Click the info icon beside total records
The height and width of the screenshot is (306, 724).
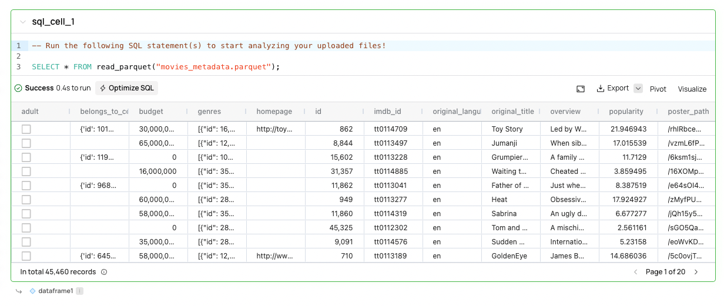point(104,272)
